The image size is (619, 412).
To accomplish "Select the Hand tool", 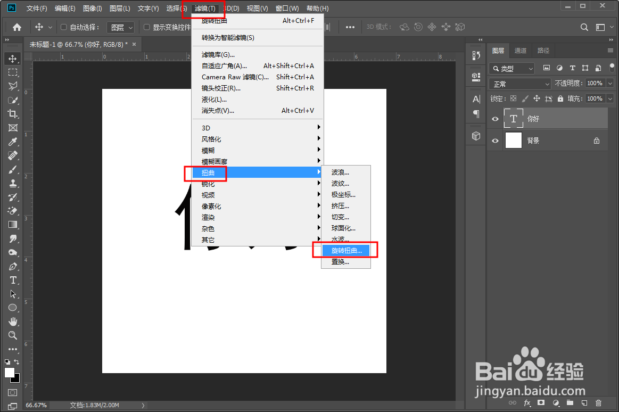I will [x=13, y=322].
